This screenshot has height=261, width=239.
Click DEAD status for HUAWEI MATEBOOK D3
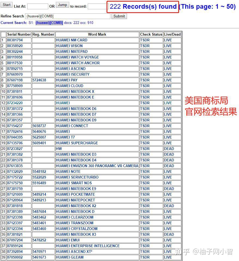tap(169, 154)
